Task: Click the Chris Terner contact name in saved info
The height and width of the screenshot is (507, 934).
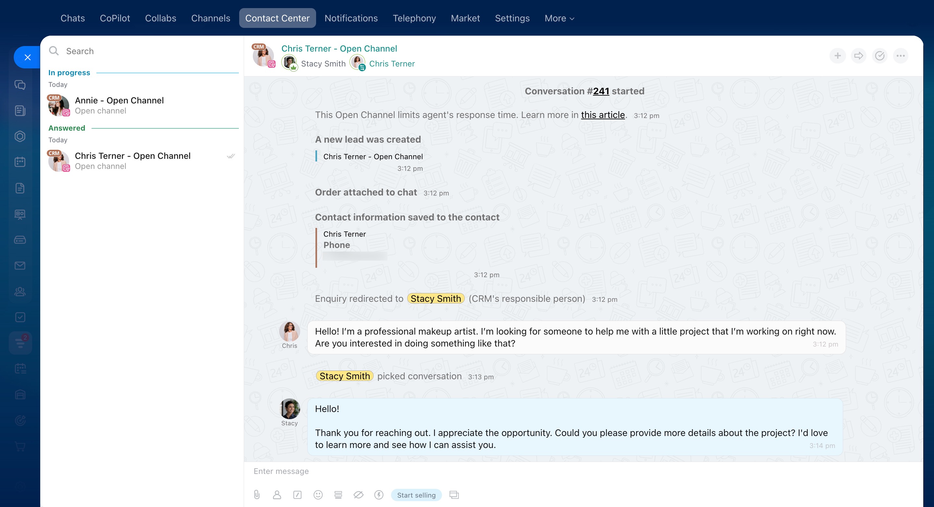Action: click(344, 234)
